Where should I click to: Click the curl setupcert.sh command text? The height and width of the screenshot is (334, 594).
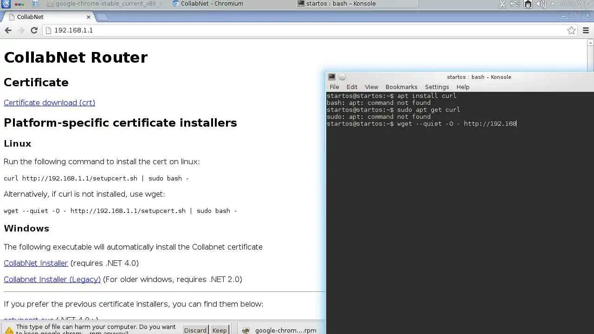tap(96, 178)
